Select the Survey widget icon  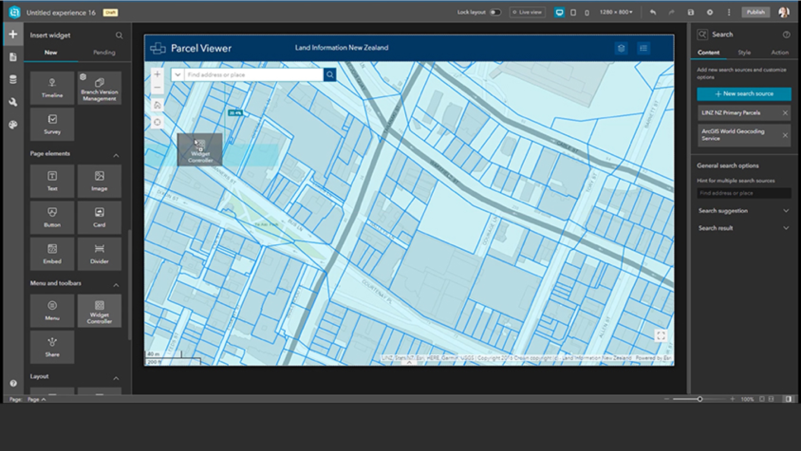[x=52, y=120]
